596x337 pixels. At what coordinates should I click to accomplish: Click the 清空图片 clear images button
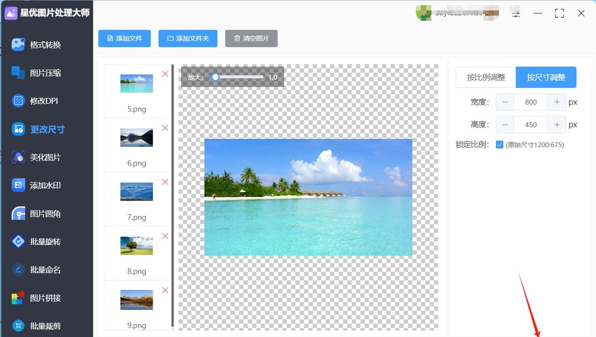click(251, 39)
